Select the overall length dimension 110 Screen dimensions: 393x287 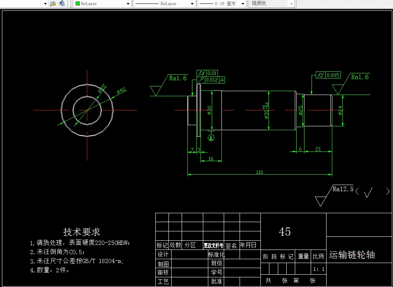pyautogui.click(x=260, y=172)
